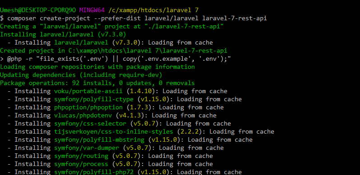Click the Creating a "laravel/laravel" project line
Screen dimensions: 360x175
112,27
